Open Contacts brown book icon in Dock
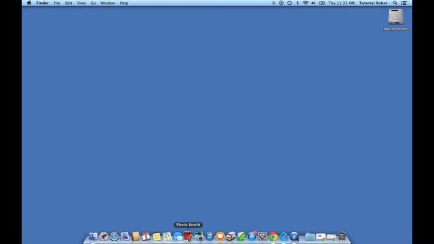Viewport: 434px width, 244px height. (x=136, y=237)
